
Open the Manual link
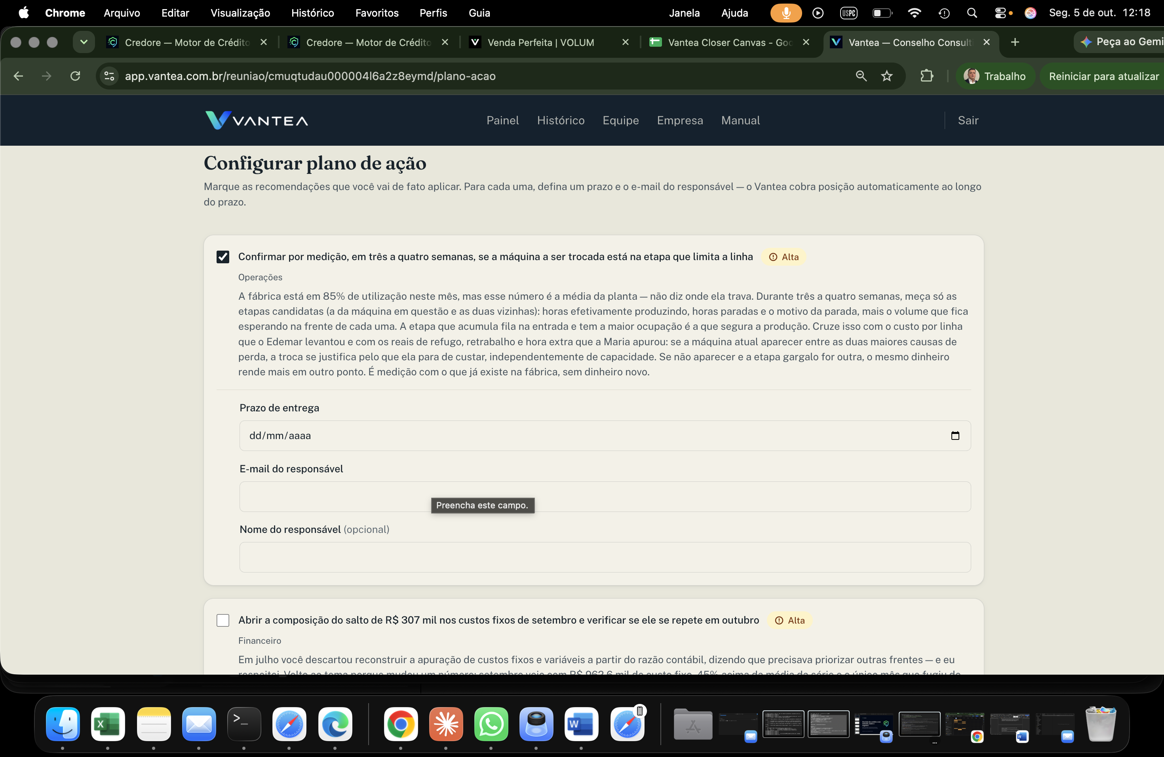pos(740,120)
